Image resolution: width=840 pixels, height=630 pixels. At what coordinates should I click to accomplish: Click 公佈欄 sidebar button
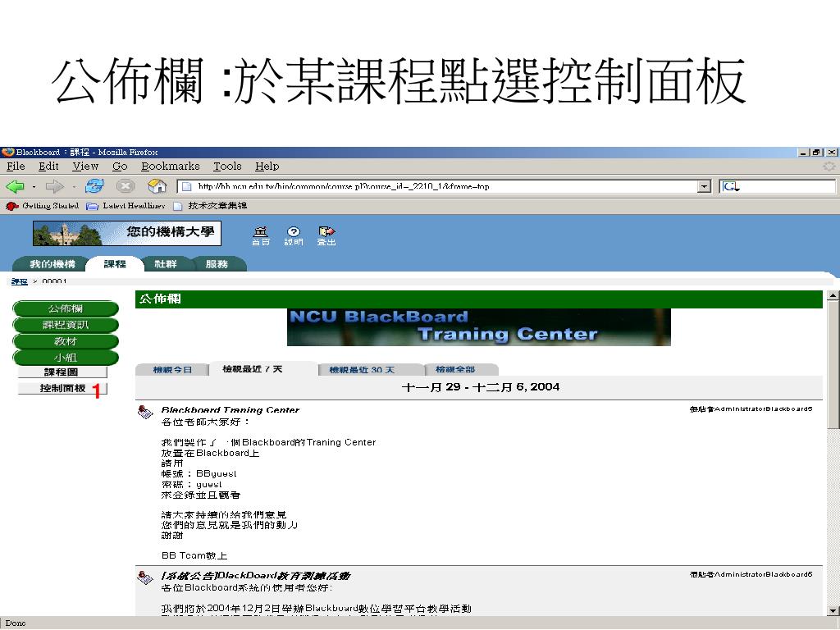pos(66,308)
